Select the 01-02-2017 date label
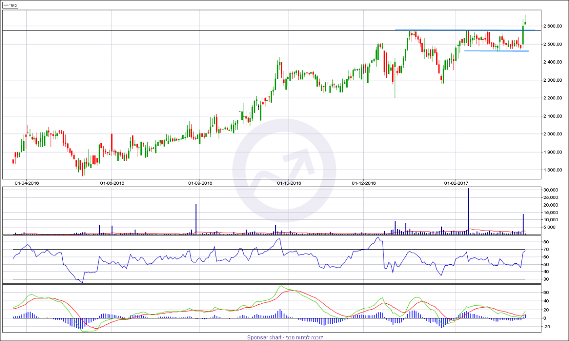569x341 pixels. point(455,183)
